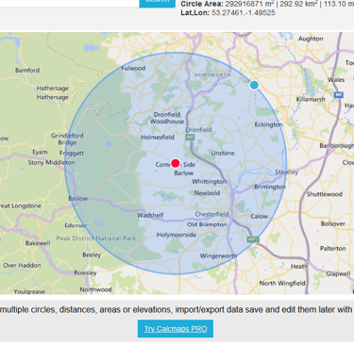This screenshot has height=345, width=354.
Task: Click the partially visible Search button
Action: 158,3
